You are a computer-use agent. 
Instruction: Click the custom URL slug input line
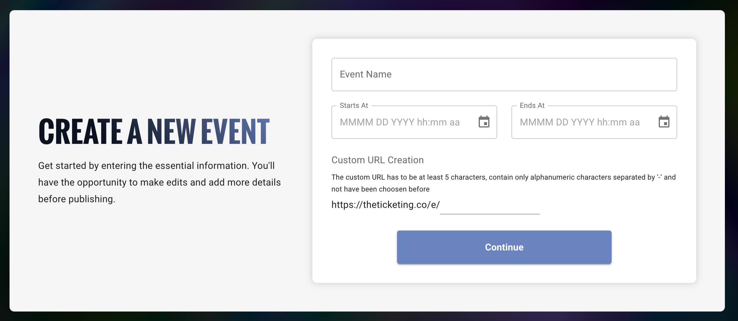click(490, 206)
